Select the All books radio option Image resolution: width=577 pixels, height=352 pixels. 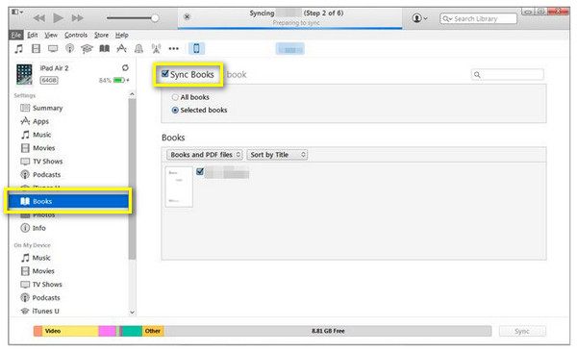(x=175, y=97)
